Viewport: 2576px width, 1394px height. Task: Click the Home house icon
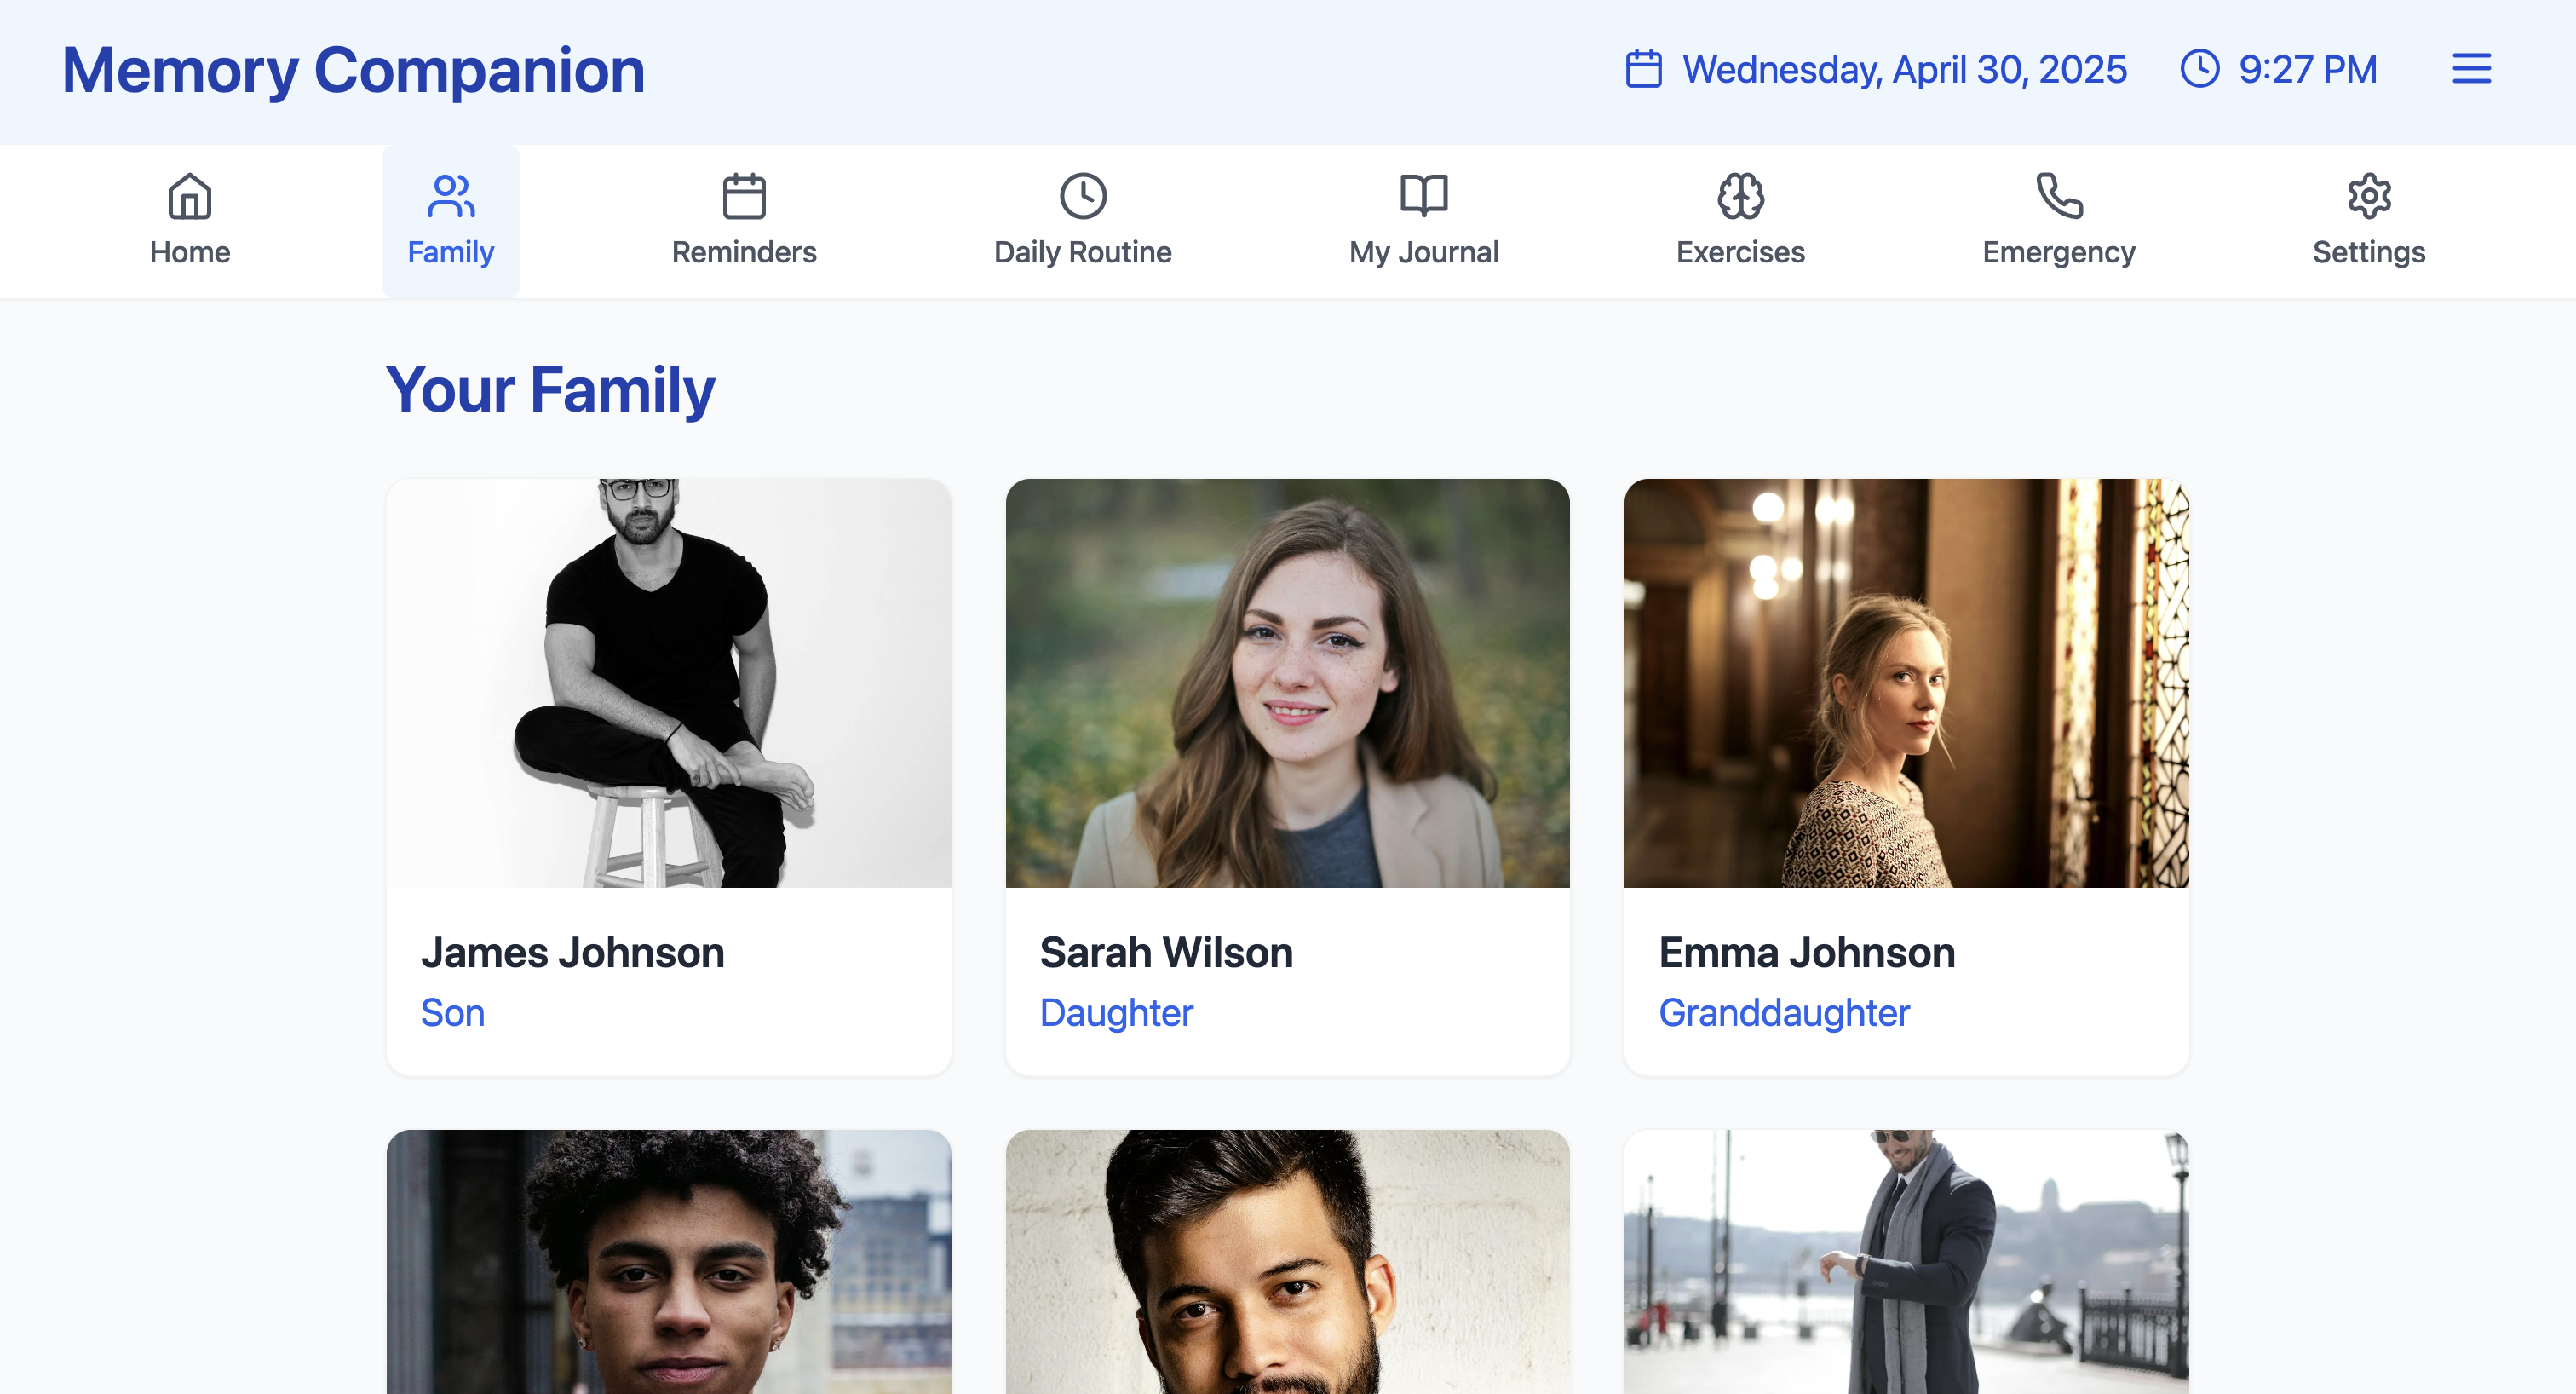(x=190, y=196)
